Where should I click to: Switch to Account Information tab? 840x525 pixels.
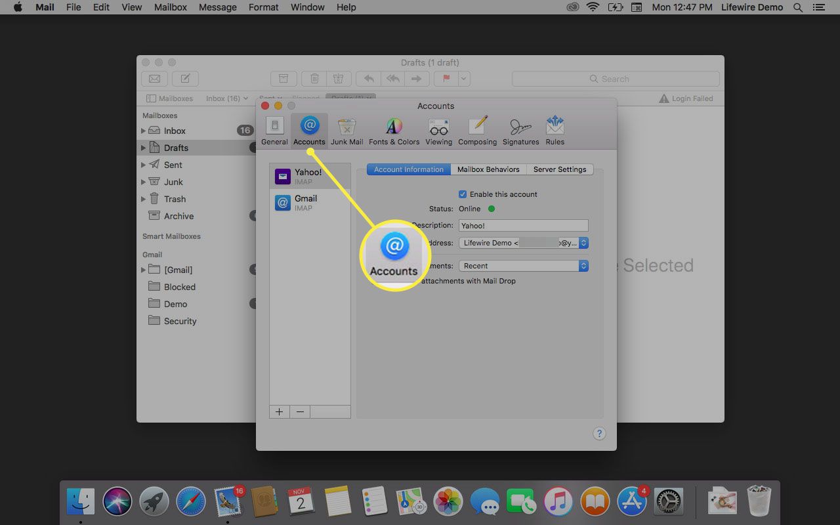[409, 169]
